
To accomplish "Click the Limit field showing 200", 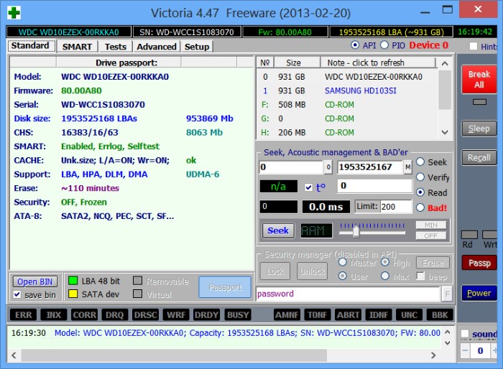I will click(396, 207).
